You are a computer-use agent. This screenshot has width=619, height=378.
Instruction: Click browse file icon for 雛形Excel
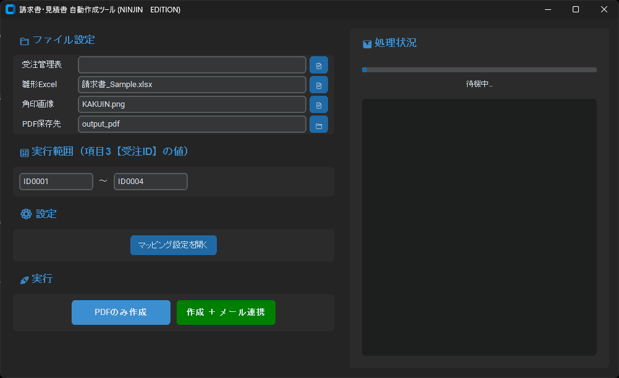(319, 85)
